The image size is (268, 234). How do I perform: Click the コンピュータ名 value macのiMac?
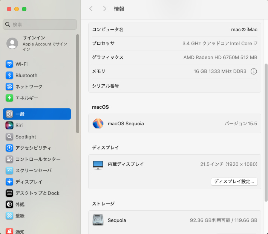coord(244,29)
